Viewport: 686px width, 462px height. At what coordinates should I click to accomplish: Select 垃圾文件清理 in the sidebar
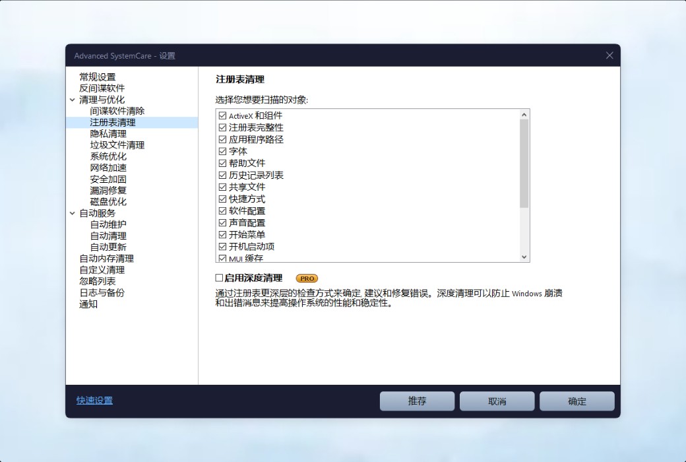pyautogui.click(x=117, y=145)
